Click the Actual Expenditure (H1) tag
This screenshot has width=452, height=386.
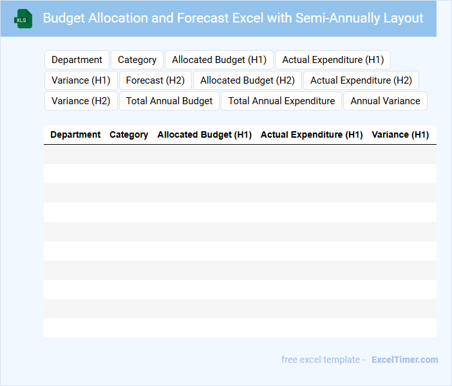point(333,60)
